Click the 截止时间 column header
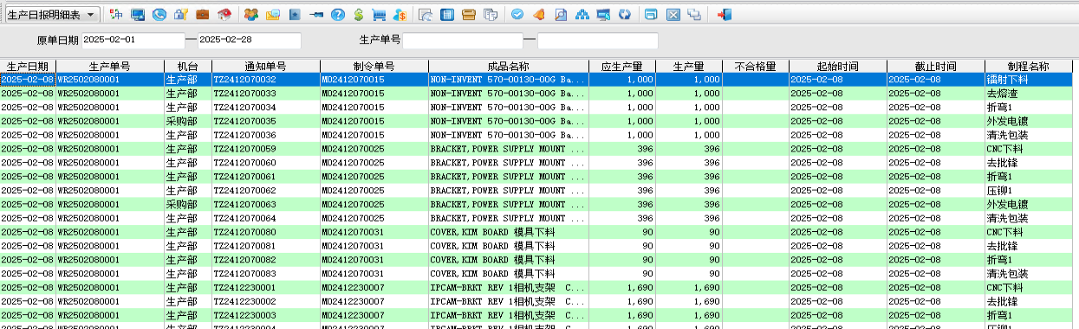 click(x=935, y=66)
